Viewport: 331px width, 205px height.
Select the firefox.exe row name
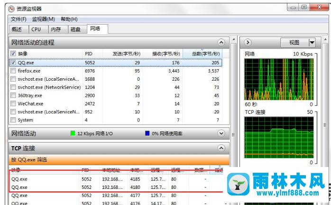pyautogui.click(x=29, y=71)
